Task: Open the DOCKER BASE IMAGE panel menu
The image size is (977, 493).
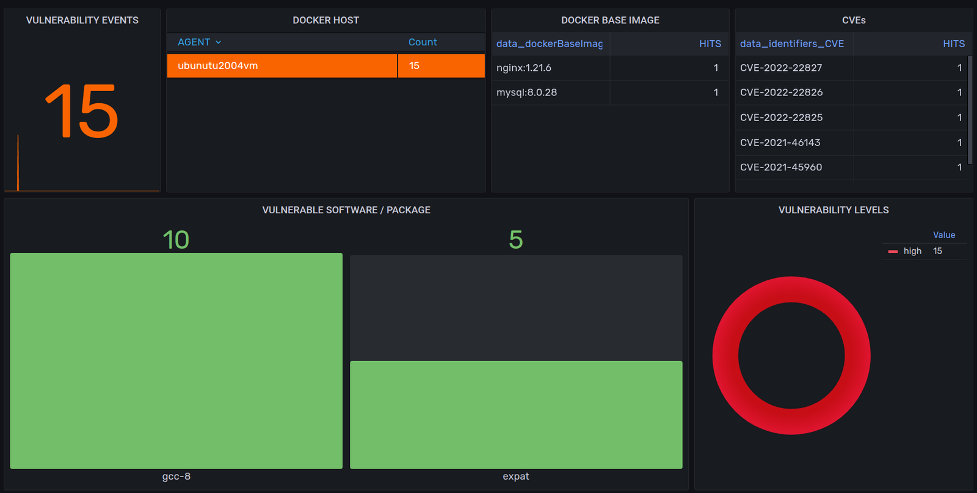Action: (610, 20)
